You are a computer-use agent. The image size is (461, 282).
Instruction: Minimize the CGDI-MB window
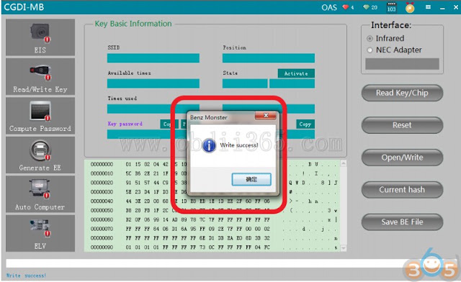(442, 8)
